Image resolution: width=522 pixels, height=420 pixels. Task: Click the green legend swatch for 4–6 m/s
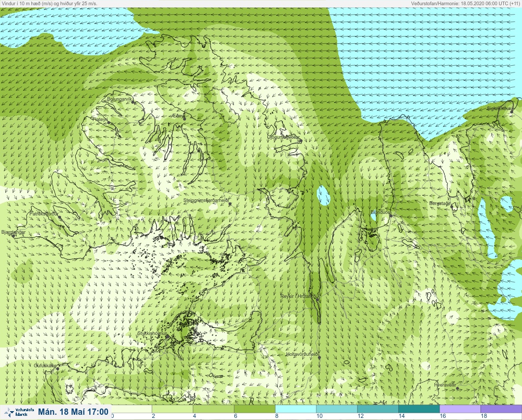[213, 409]
